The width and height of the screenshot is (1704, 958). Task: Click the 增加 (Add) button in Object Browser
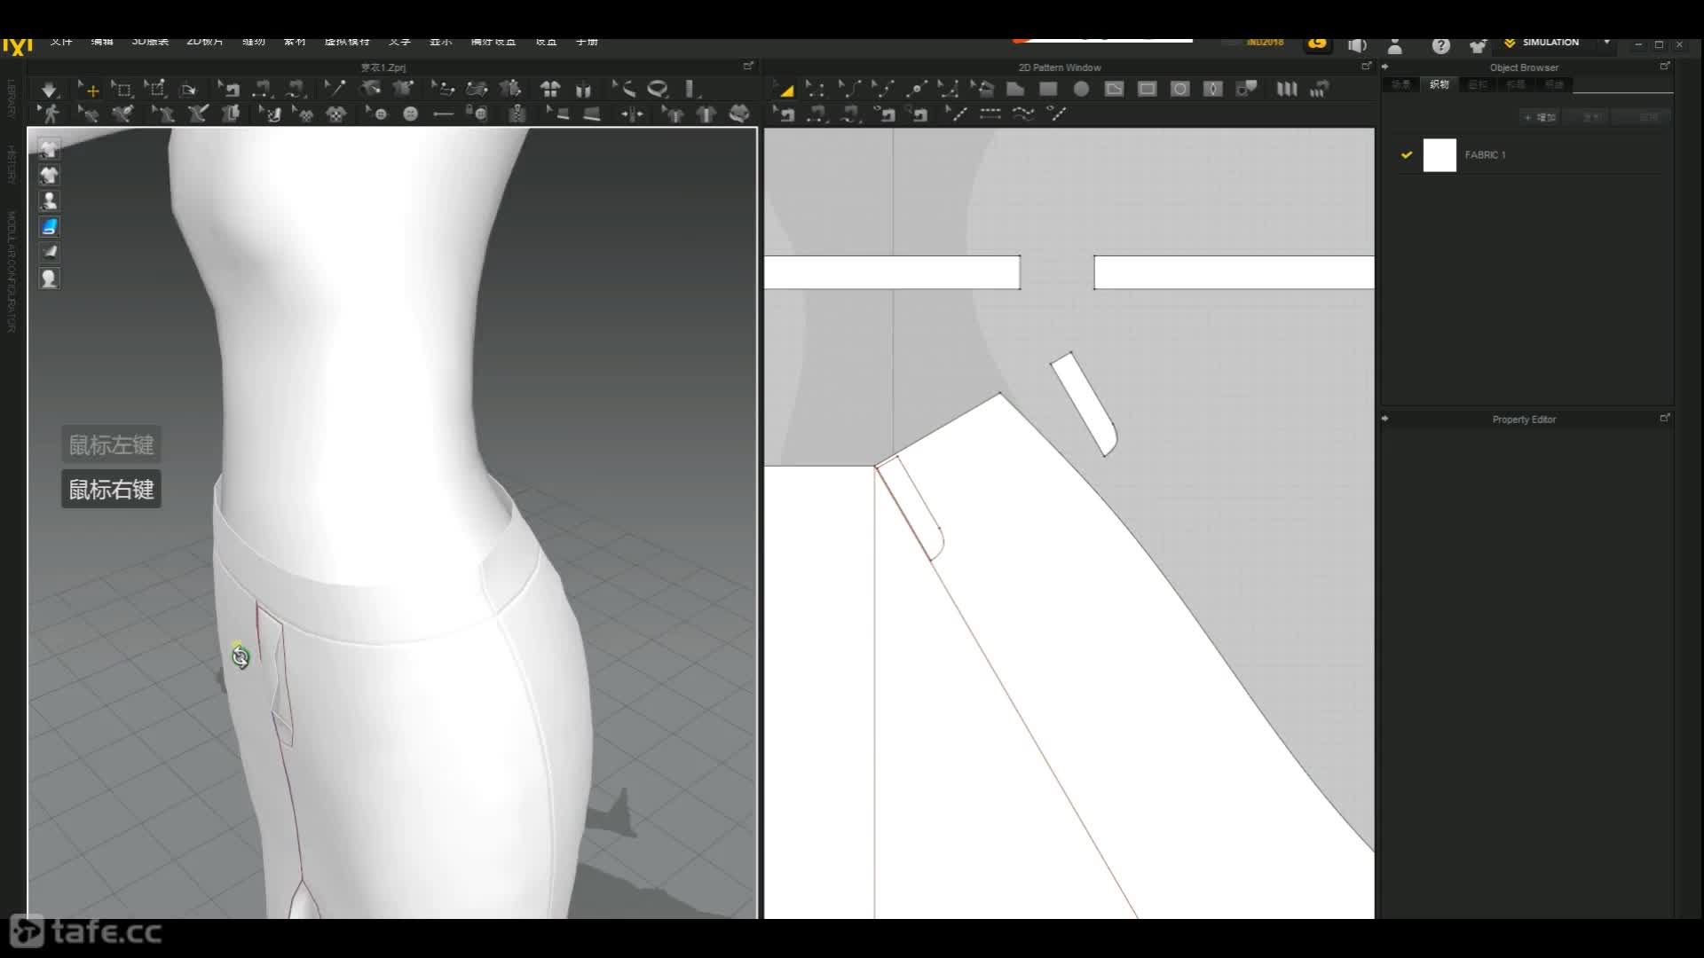pos(1540,117)
